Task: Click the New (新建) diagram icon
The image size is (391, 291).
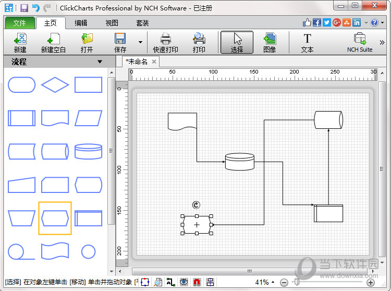Action: (20, 42)
